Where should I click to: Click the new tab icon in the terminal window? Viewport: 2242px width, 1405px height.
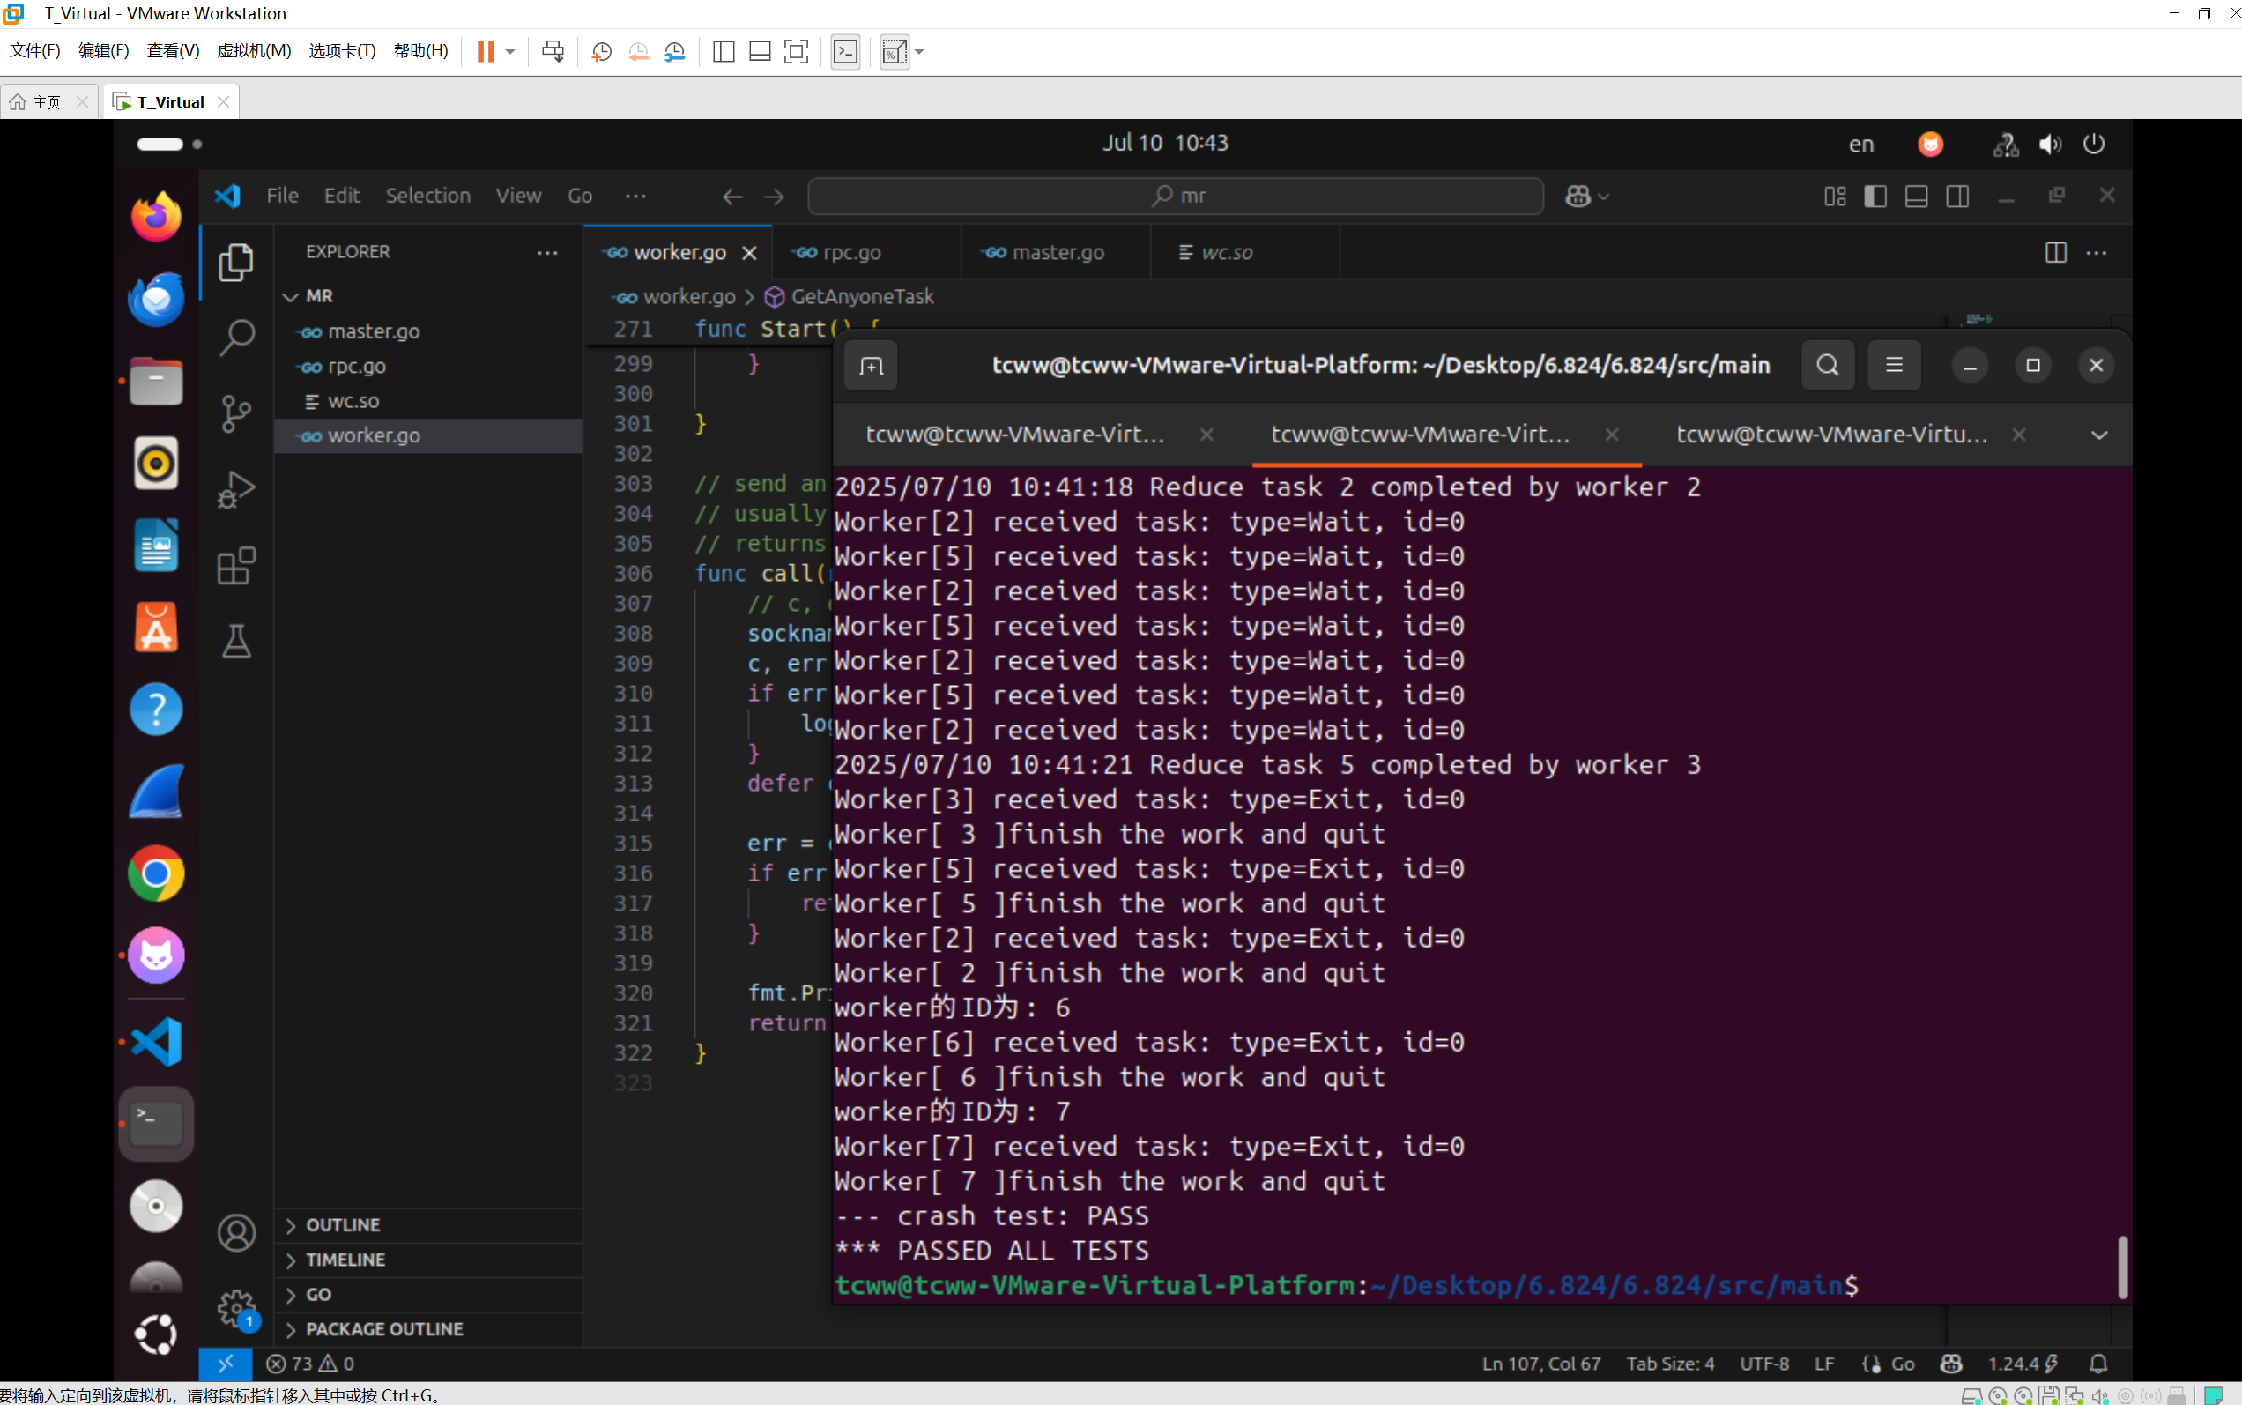coord(871,365)
